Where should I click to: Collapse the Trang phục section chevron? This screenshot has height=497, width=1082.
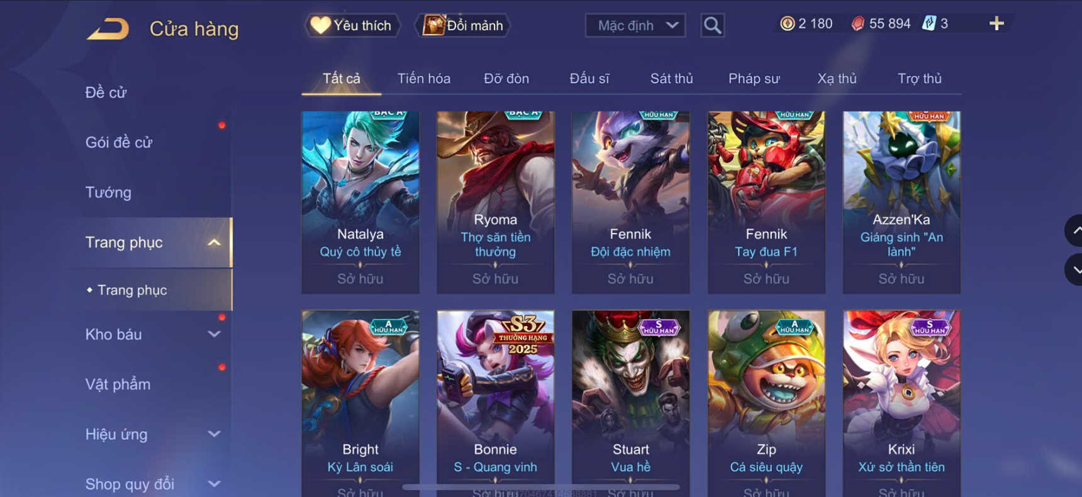point(214,243)
